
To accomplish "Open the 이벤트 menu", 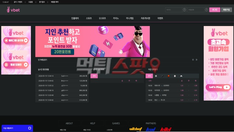I will [x=160, y=18].
